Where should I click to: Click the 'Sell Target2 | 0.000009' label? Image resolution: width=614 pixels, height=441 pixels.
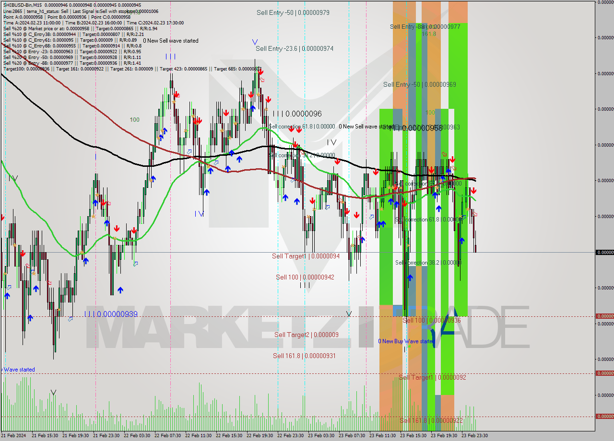point(306,335)
